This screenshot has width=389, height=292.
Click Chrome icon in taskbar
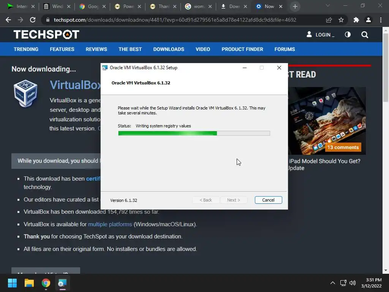[46, 283]
